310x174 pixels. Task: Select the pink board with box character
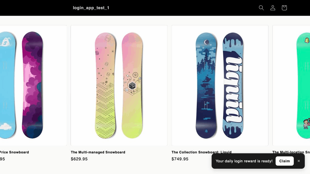(132, 85)
